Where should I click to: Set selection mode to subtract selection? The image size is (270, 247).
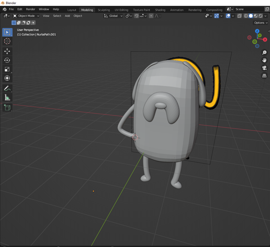(x=24, y=23)
